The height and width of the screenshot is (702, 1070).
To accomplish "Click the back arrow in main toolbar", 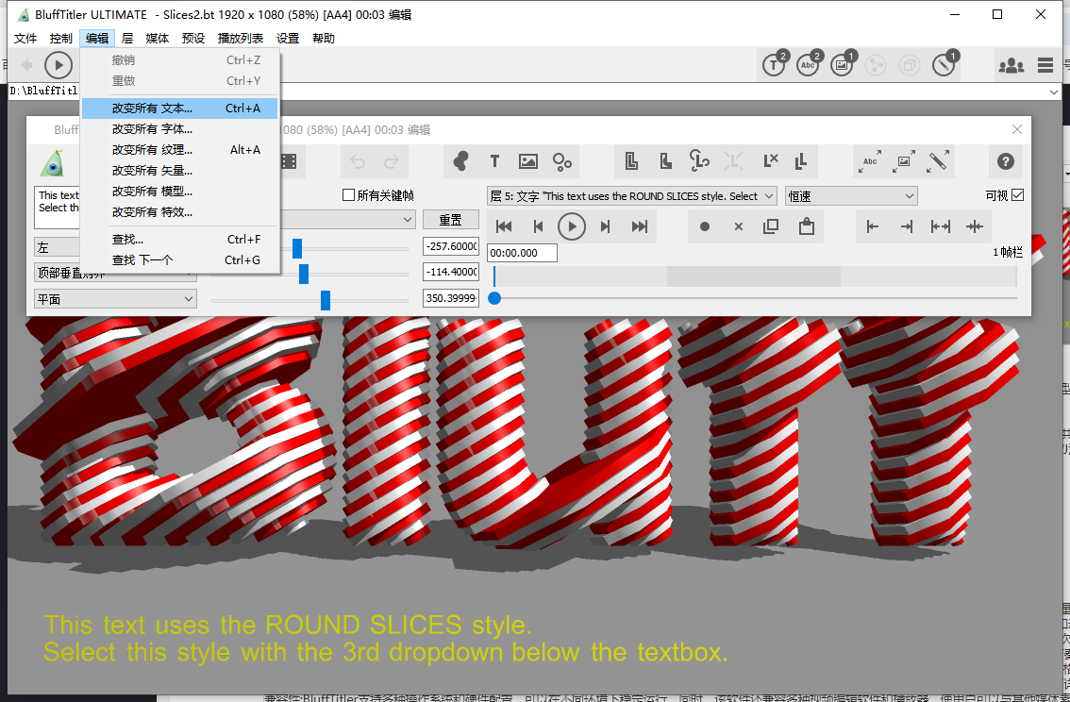I will [x=26, y=65].
